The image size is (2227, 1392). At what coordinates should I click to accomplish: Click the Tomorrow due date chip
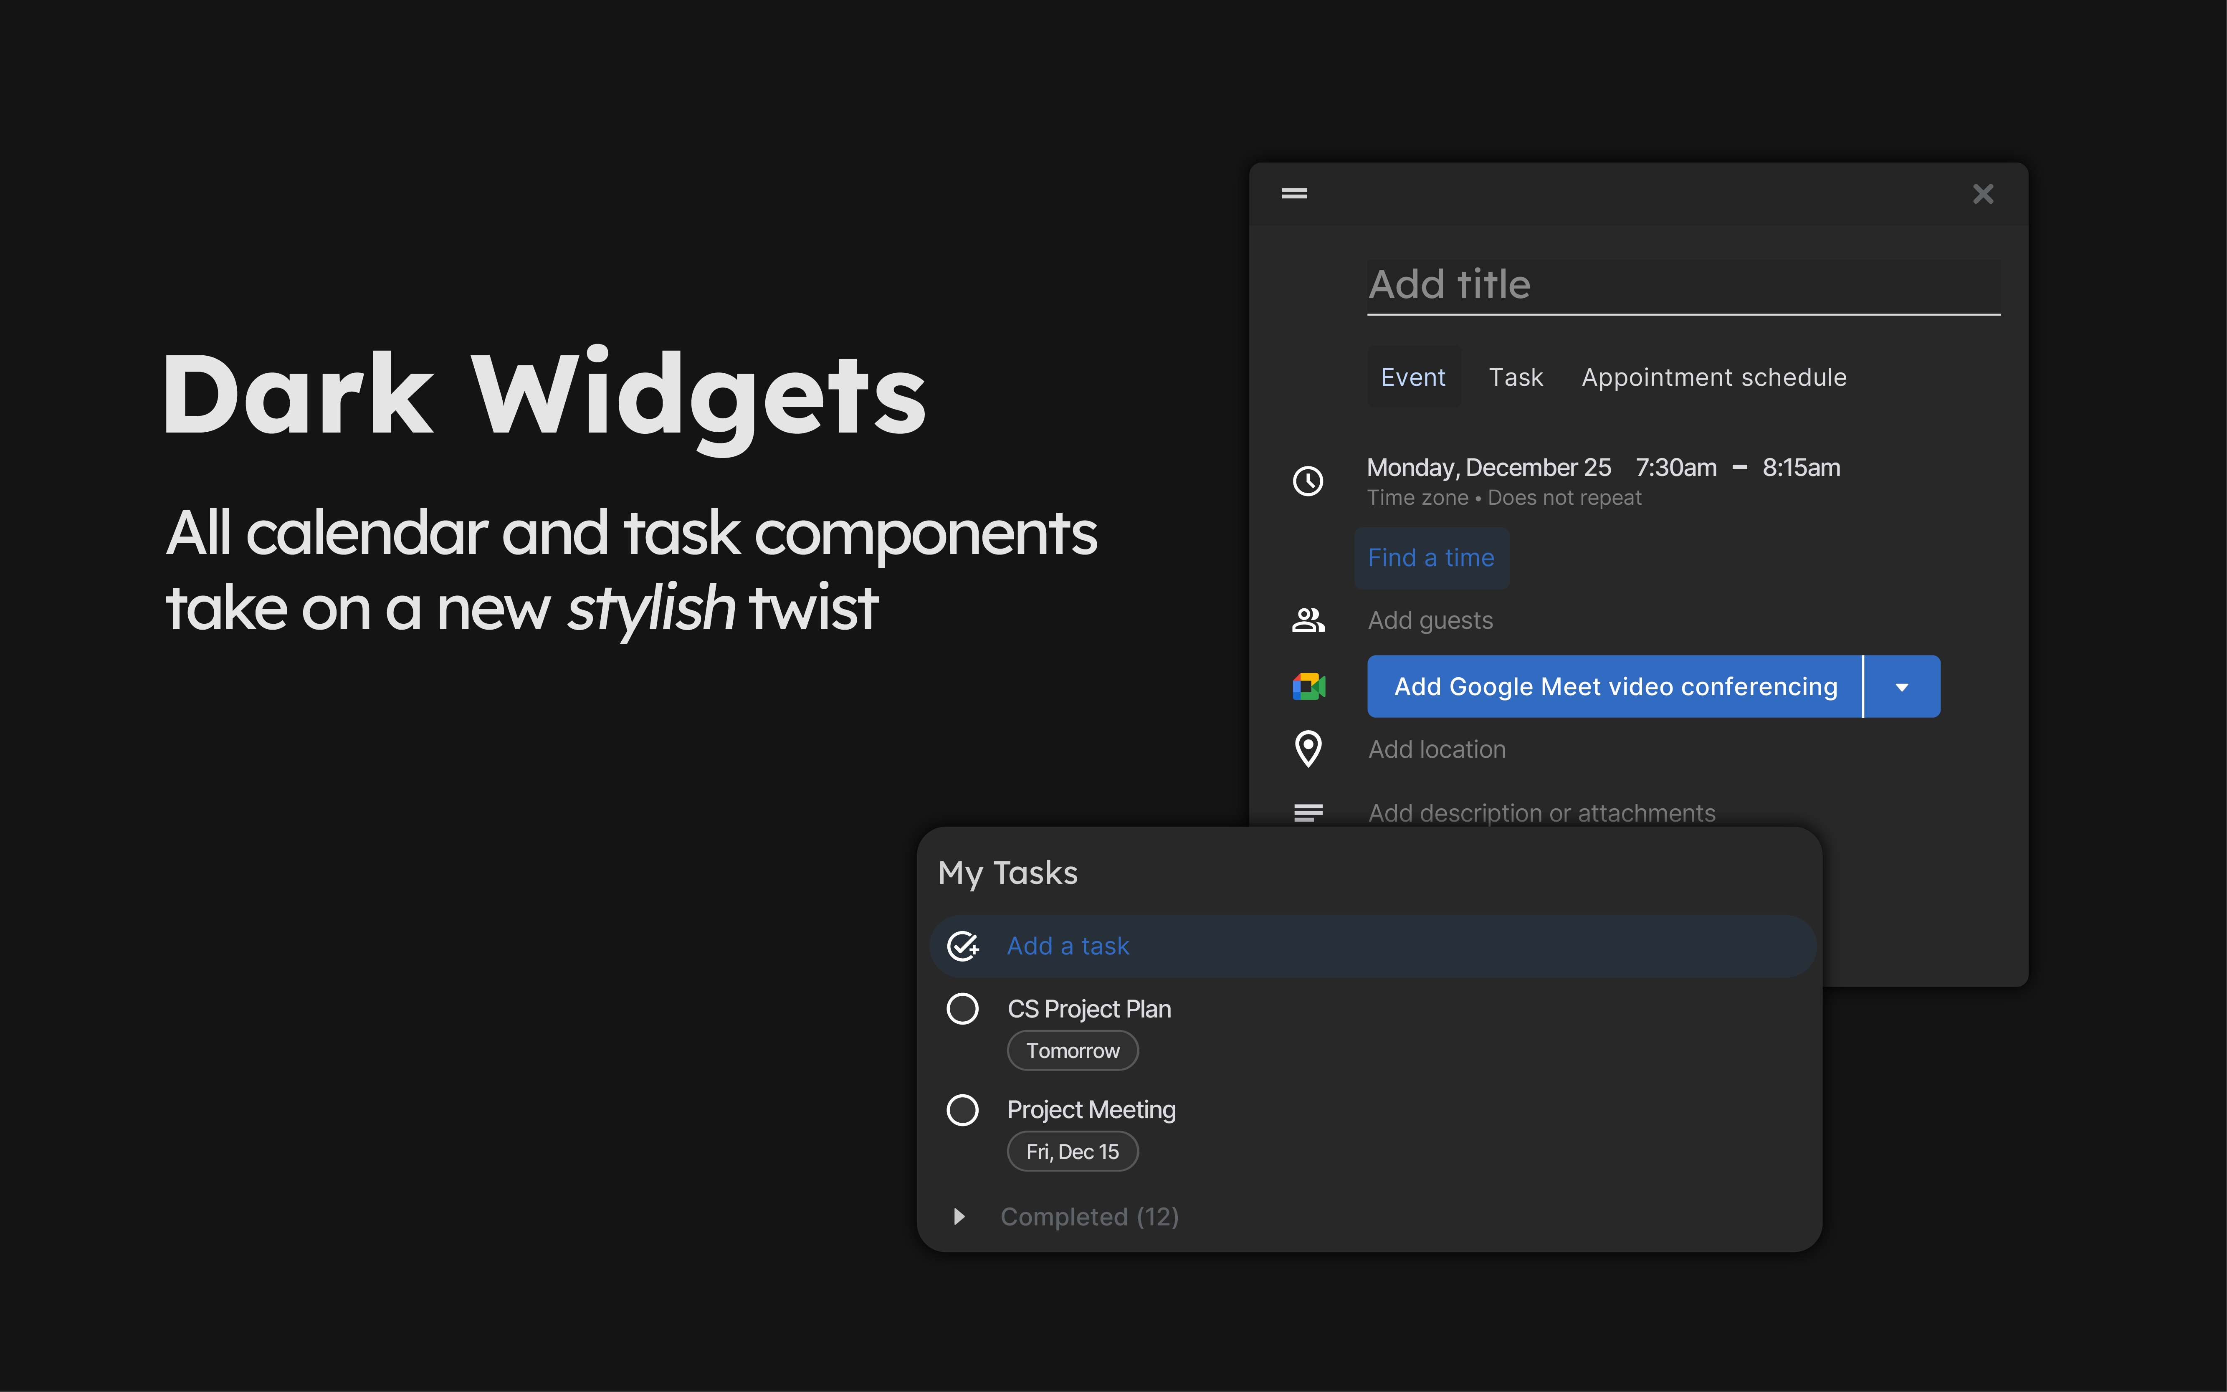pos(1073,1050)
